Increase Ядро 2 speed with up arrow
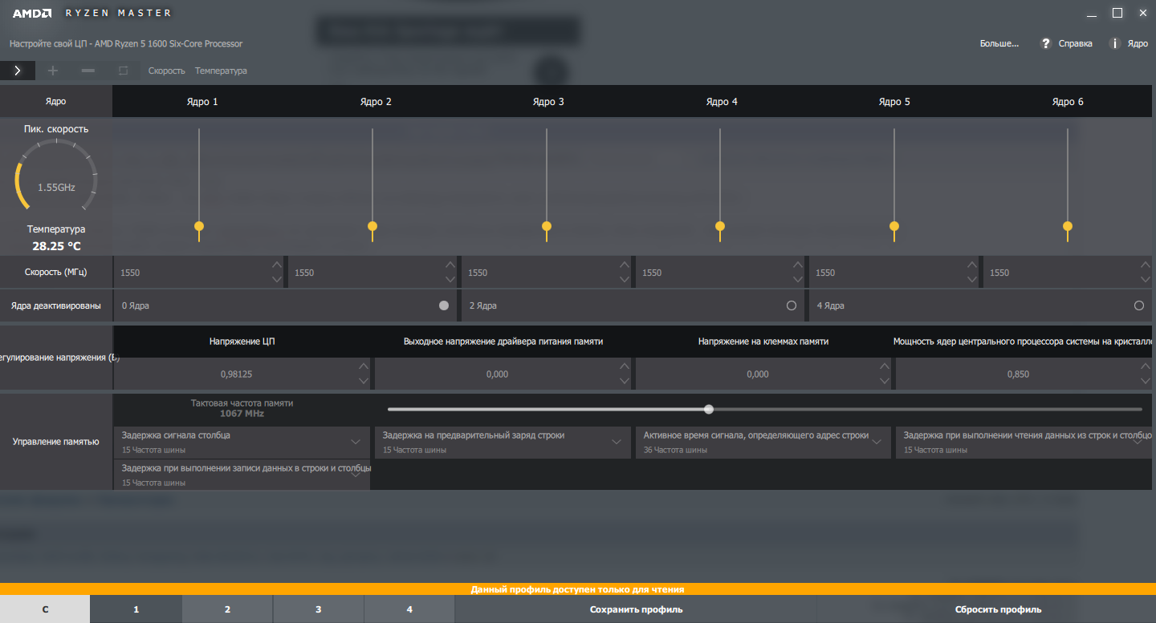Screen dimensions: 1156x623 450,265
